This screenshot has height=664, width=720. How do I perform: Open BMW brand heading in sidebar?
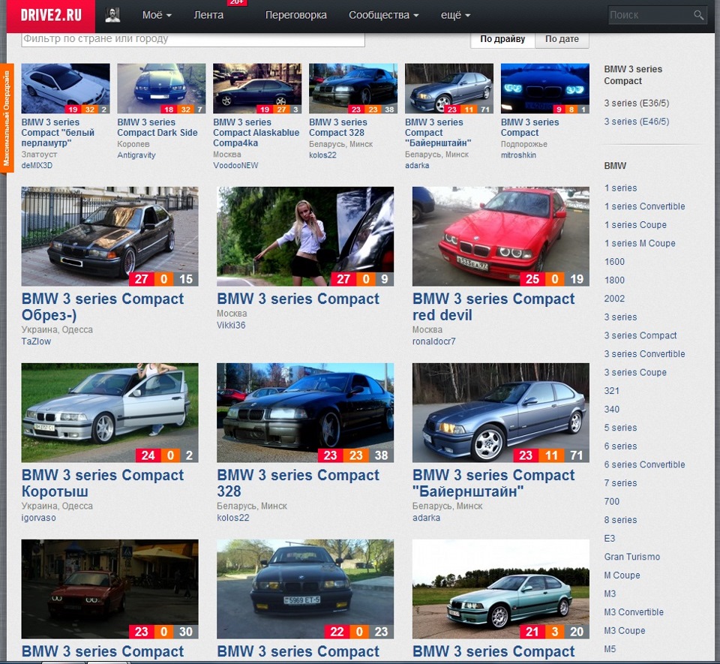pyautogui.click(x=615, y=166)
